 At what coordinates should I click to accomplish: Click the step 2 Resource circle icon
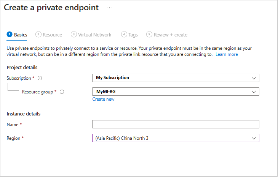click(38, 35)
